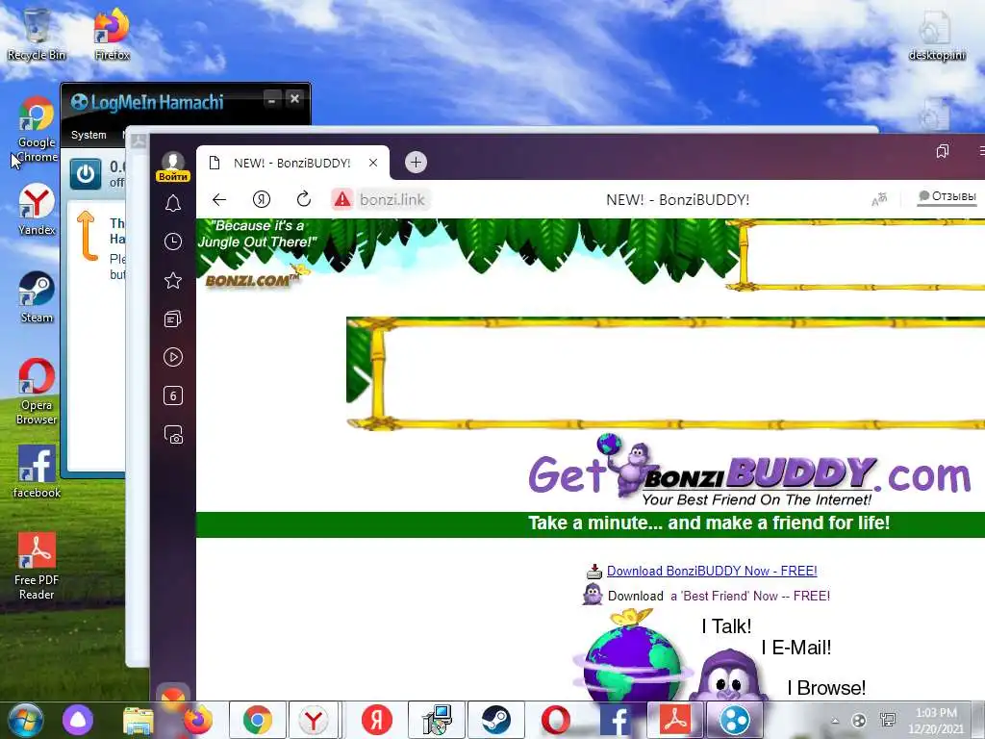Screen dimensions: 985x739
Task: Click the Download BonziBUDDY Now - FREE! link
Action: (x=712, y=572)
